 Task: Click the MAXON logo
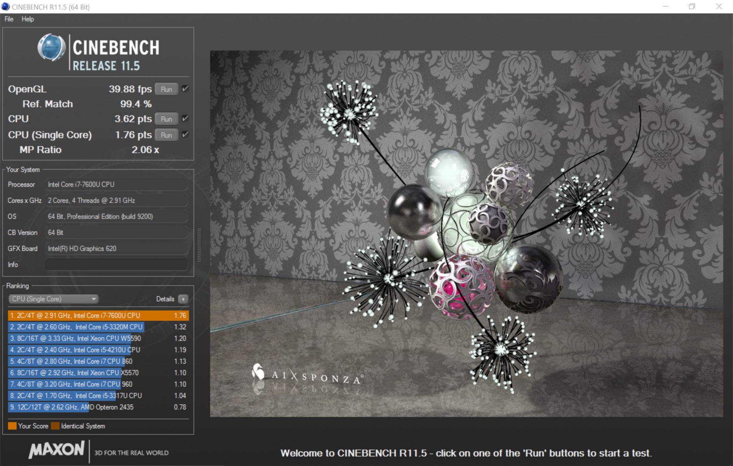click(56, 450)
